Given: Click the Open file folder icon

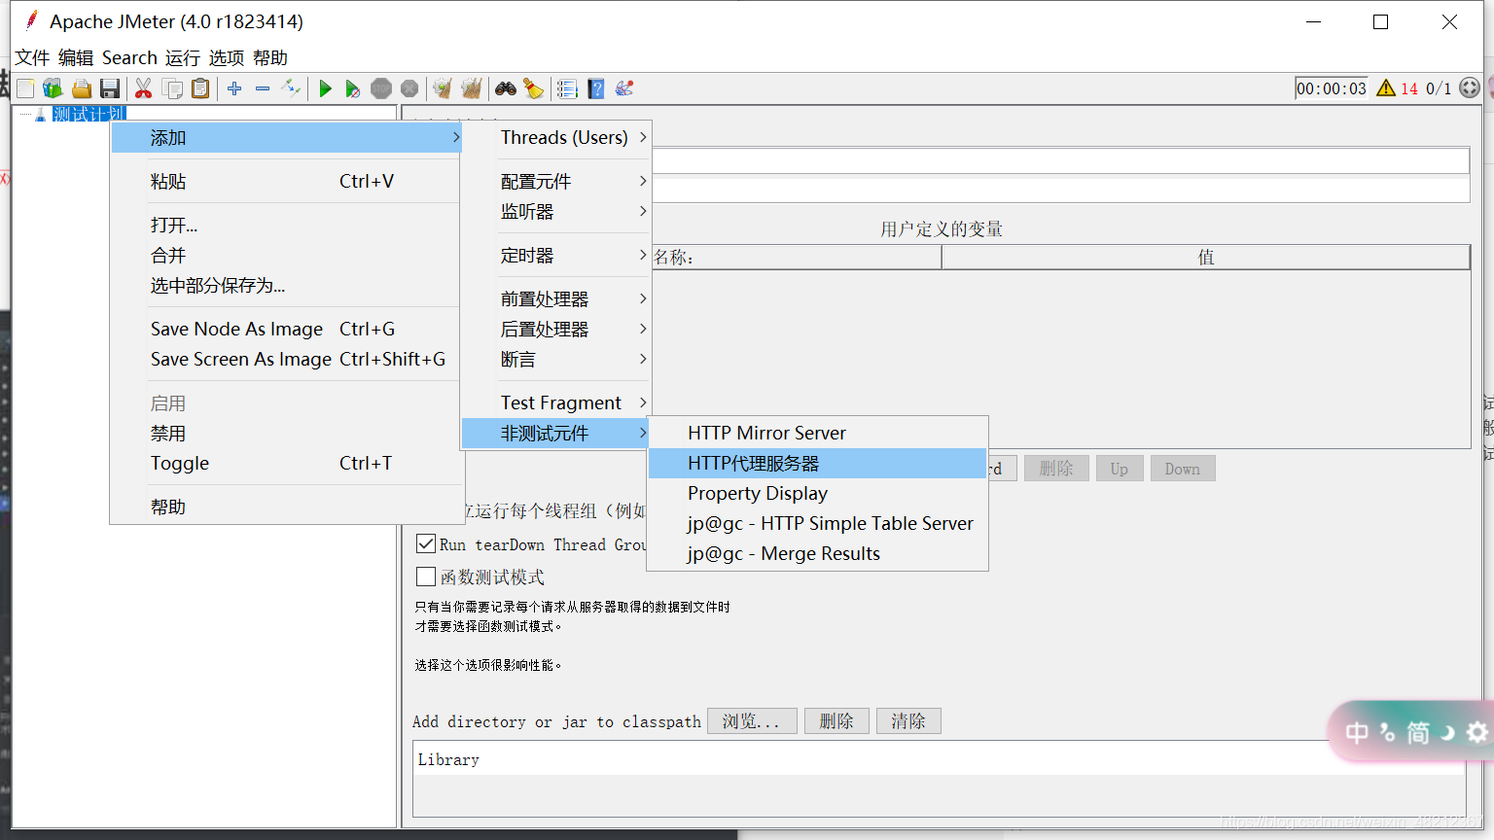Looking at the screenshot, I should coord(82,88).
